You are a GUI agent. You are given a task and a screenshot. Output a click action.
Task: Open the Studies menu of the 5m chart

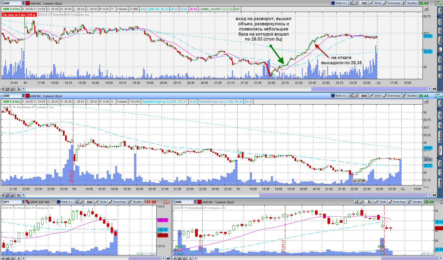pos(410,96)
